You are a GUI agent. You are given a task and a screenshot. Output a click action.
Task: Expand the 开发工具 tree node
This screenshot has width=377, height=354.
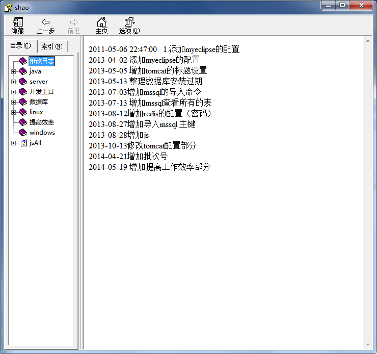[x=13, y=92]
